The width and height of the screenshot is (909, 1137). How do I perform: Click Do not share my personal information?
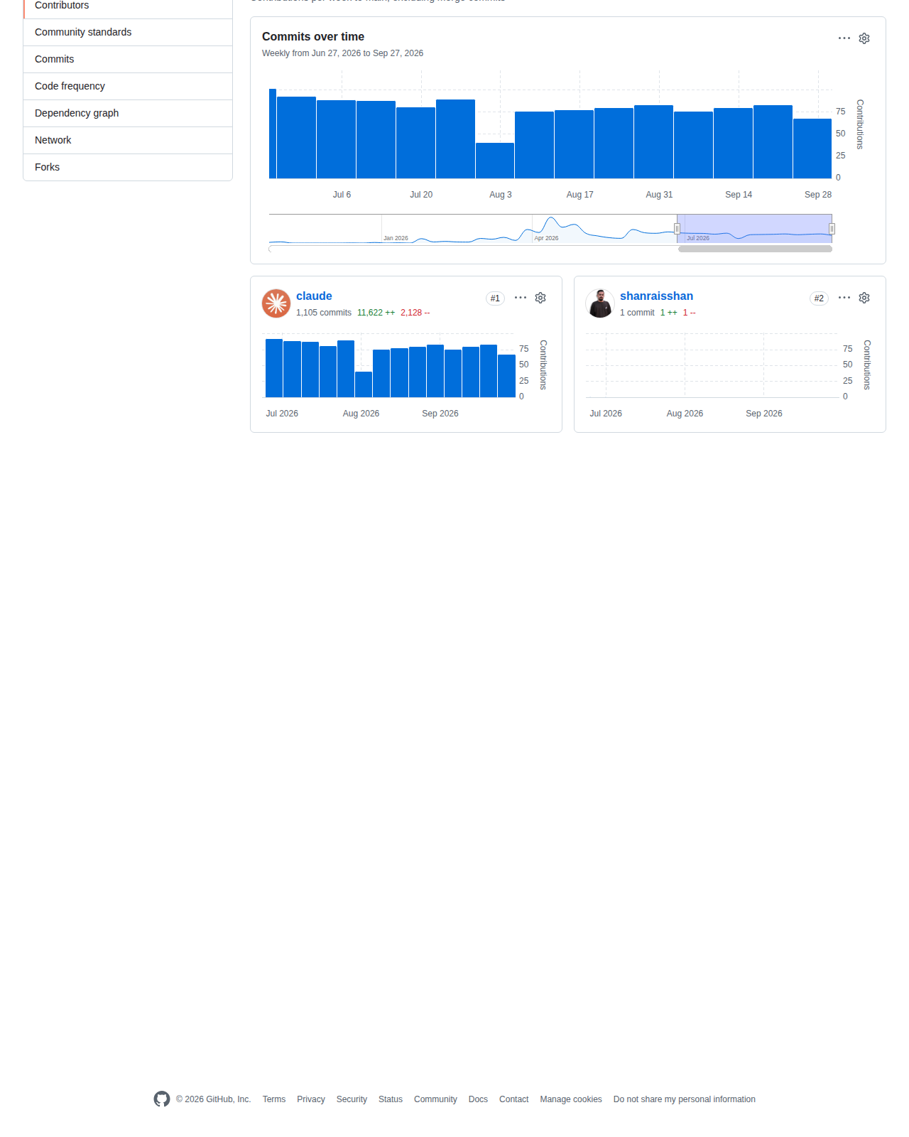pos(685,1099)
